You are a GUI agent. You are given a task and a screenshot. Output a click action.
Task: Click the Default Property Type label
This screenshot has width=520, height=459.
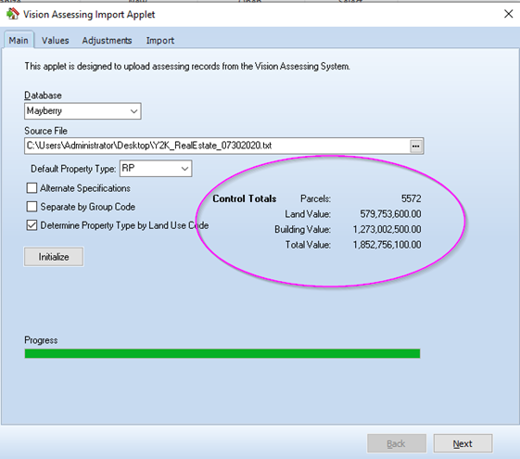73,169
